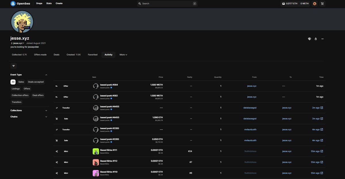Share this profile using the share icon
Viewport: 345px width, 179px height.
point(316,39)
